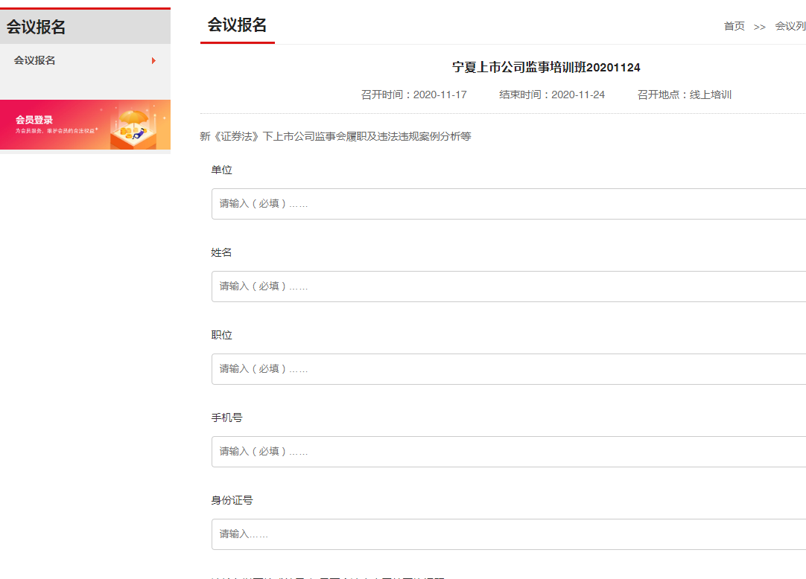
Task: Select the 身份证号 optional input field
Action: coord(507,534)
